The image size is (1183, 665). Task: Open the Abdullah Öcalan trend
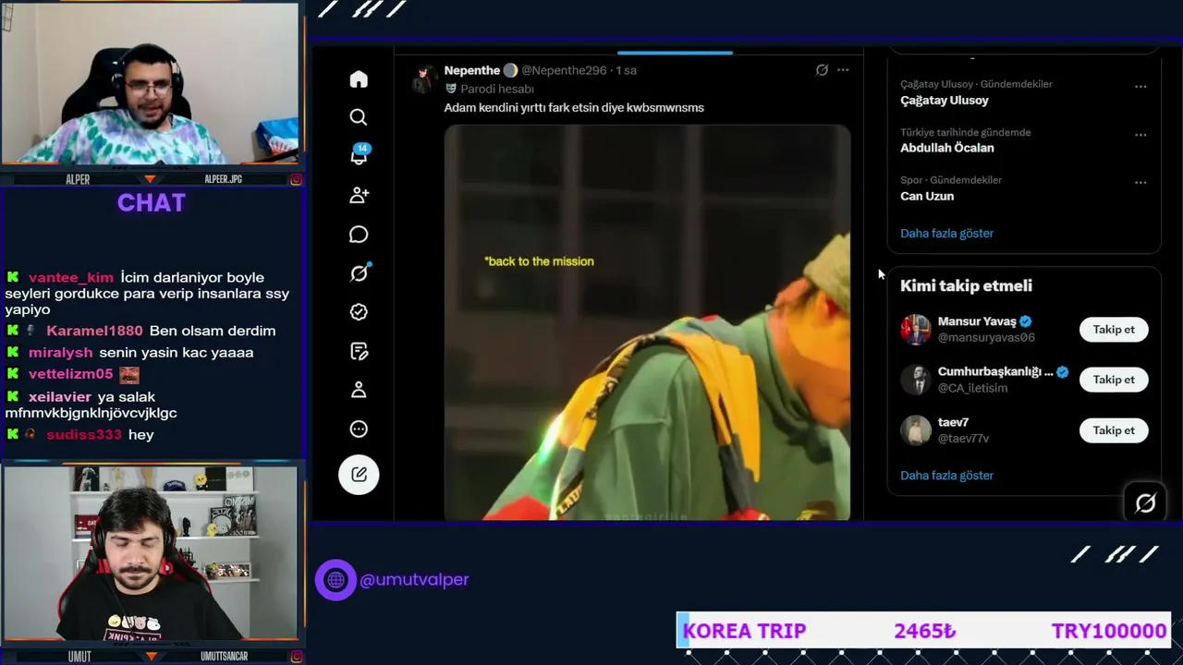click(946, 148)
